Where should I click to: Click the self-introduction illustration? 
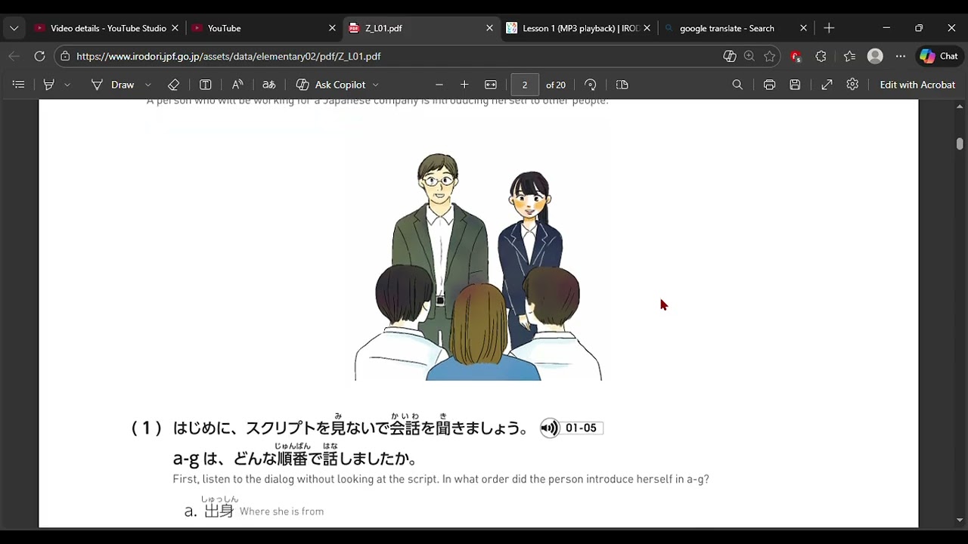pos(478,265)
